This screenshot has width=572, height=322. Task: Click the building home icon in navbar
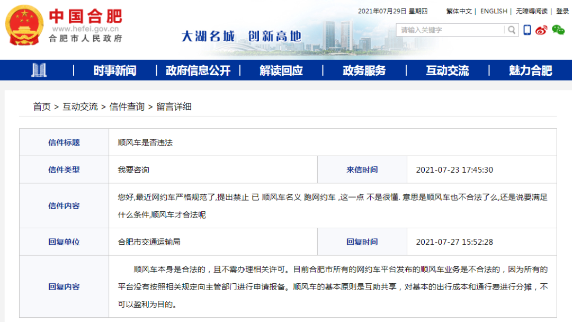tap(39, 70)
